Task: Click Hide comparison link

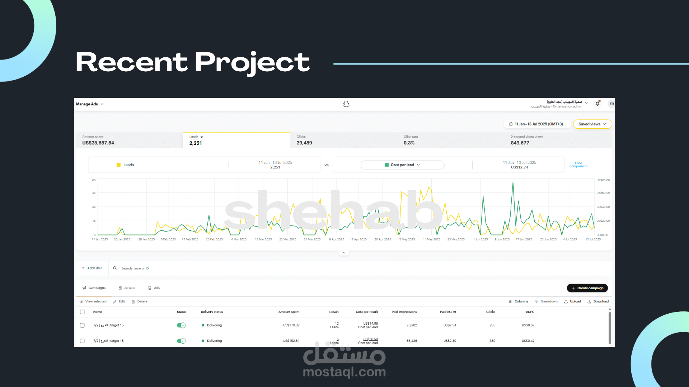Action: [x=578, y=164]
